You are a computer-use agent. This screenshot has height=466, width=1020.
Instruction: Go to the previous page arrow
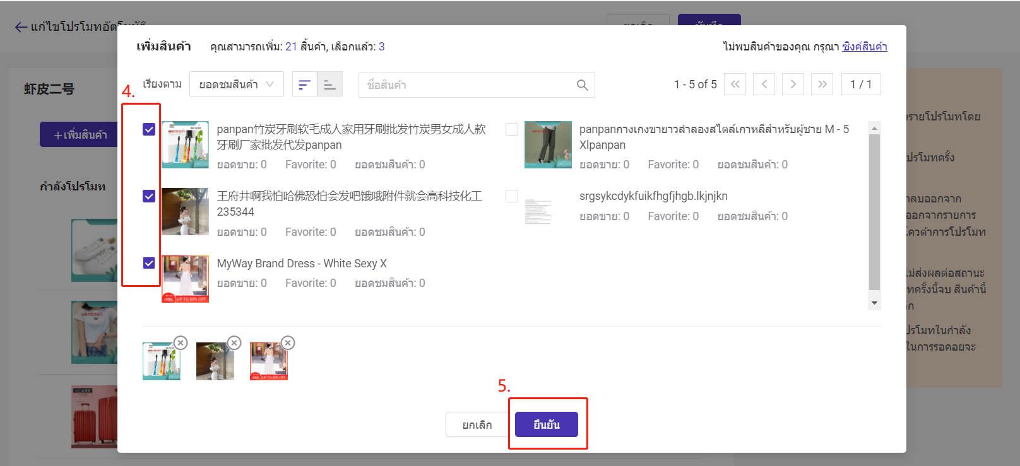[764, 84]
